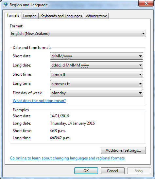This screenshot has width=155, height=179.
Task: Click the 'First day of week:' label
Action: (x=27, y=93)
